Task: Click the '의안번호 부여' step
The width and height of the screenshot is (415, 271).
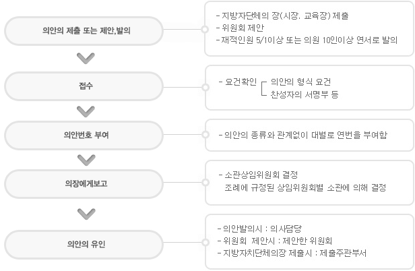Action: pos(84,135)
